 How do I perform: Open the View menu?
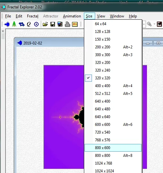[101, 16]
